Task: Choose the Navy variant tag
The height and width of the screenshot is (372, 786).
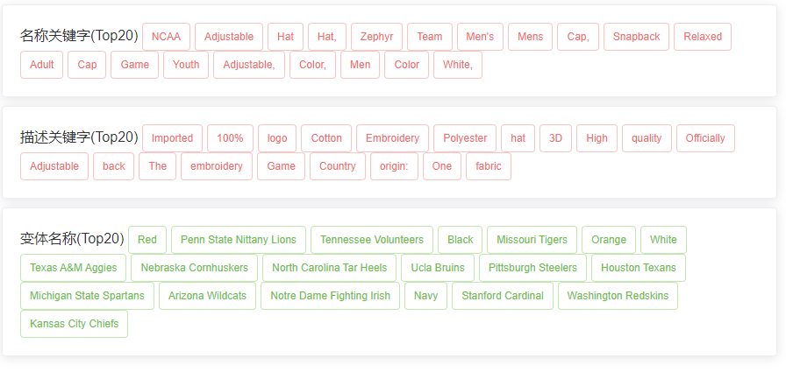Action: 425,296
